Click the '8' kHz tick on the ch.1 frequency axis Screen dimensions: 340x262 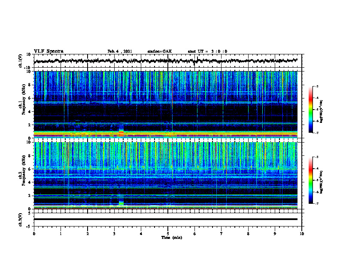pos(30,85)
